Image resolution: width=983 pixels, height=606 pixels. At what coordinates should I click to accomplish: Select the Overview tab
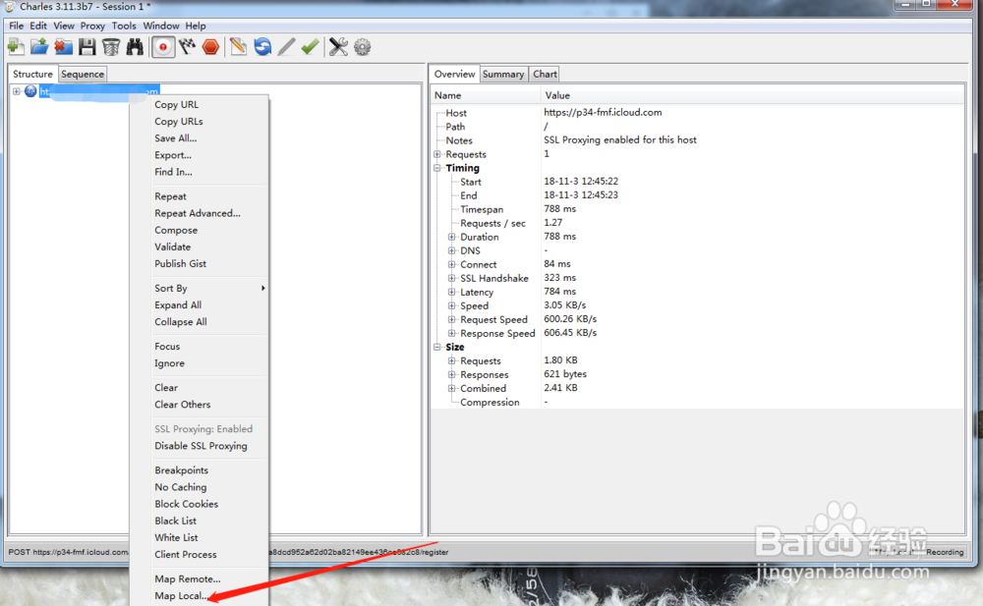[454, 74]
